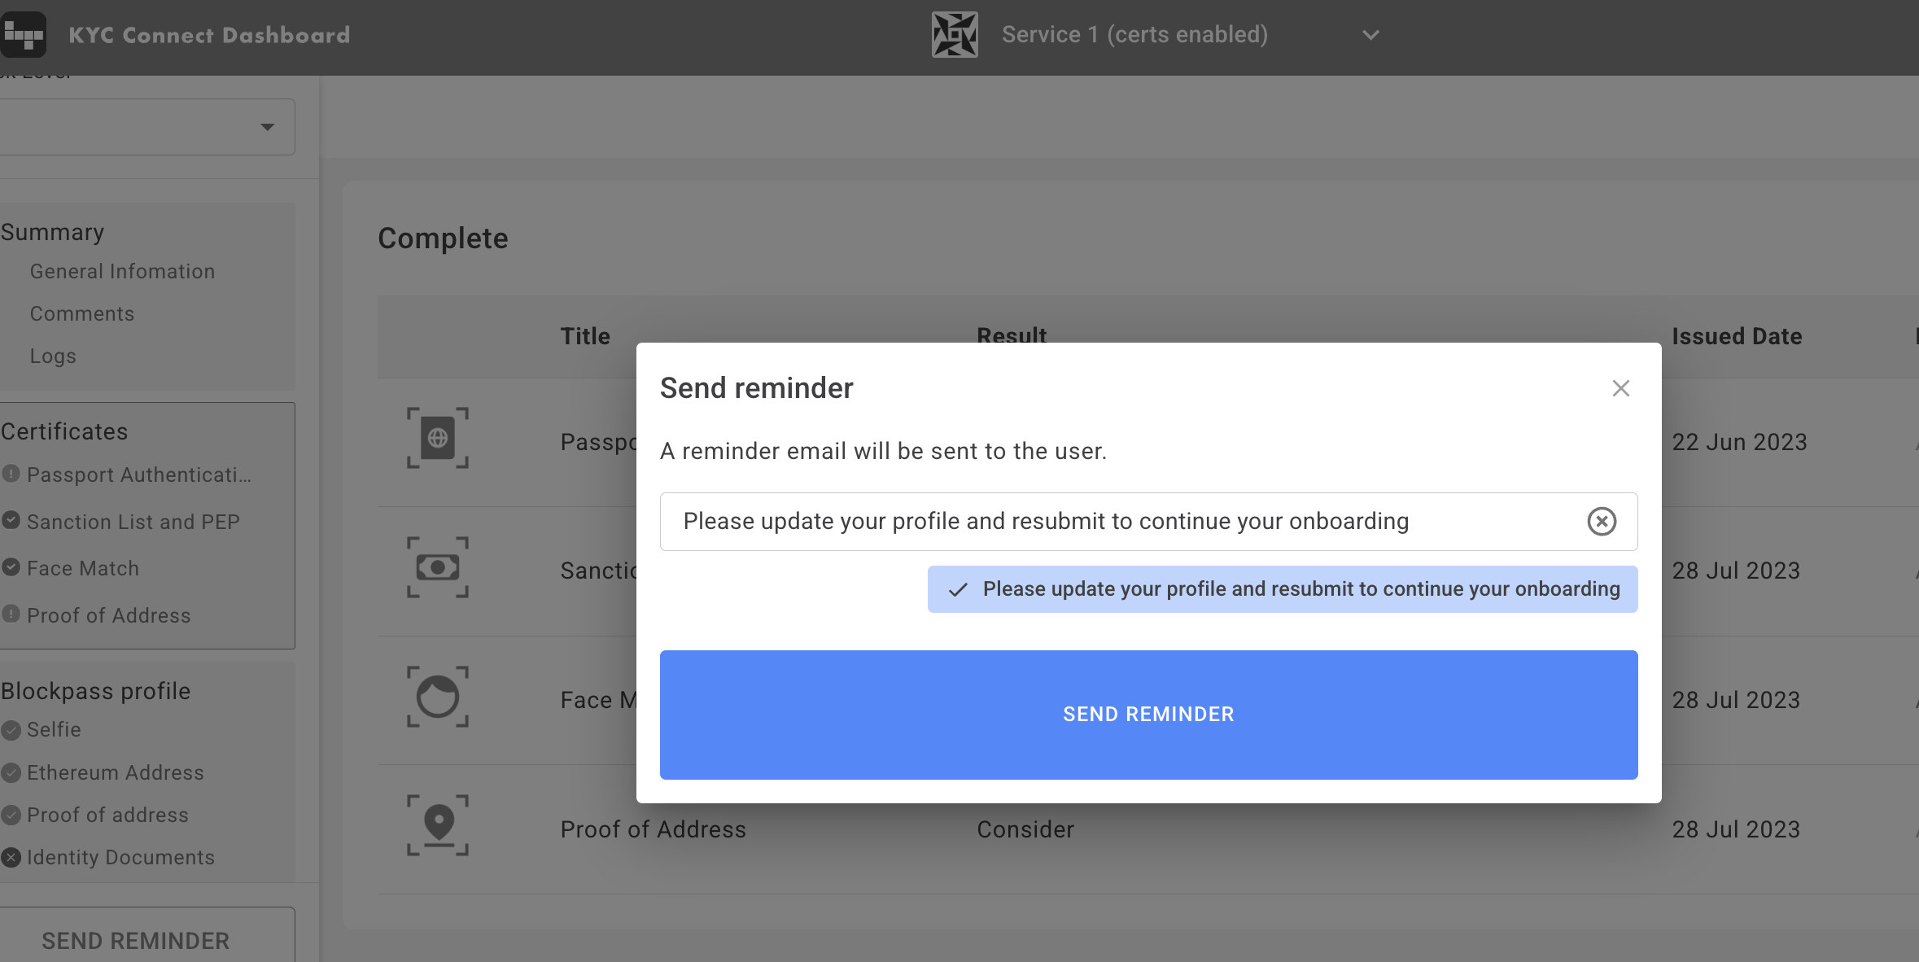Viewport: 1919px width, 962px height.
Task: Clear the reminder message with circled X
Action: [x=1601, y=521]
